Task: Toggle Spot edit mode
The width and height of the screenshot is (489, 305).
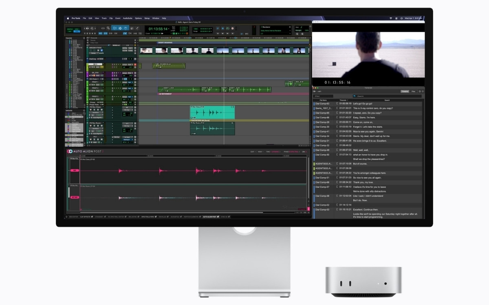Action: point(77,29)
